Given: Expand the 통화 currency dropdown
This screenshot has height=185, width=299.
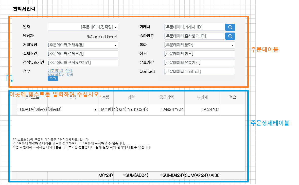Looking at the screenshot, I should [x=232, y=45].
